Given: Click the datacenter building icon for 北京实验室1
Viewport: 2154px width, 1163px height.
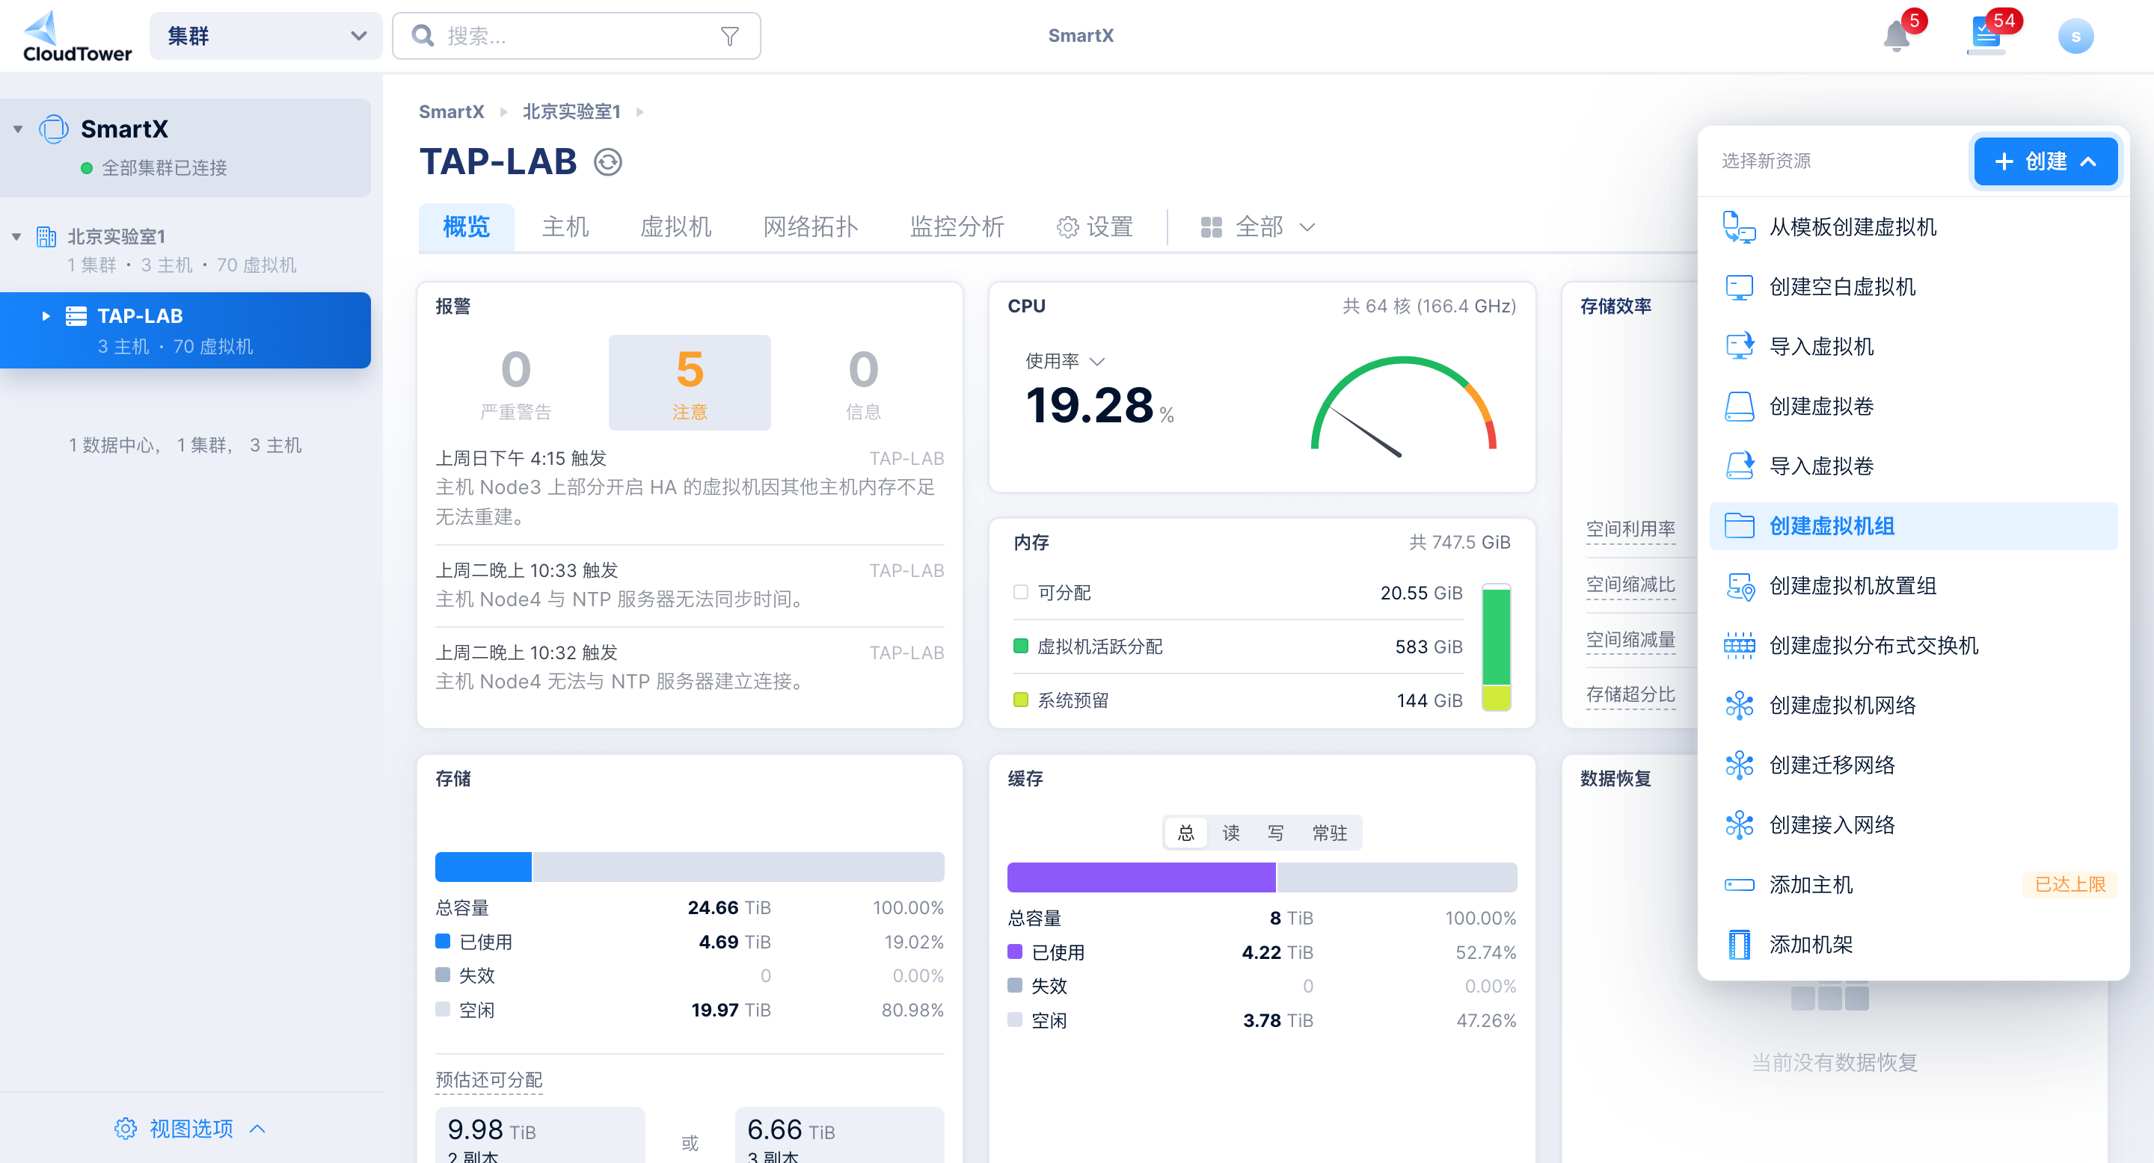Looking at the screenshot, I should pos(46,236).
